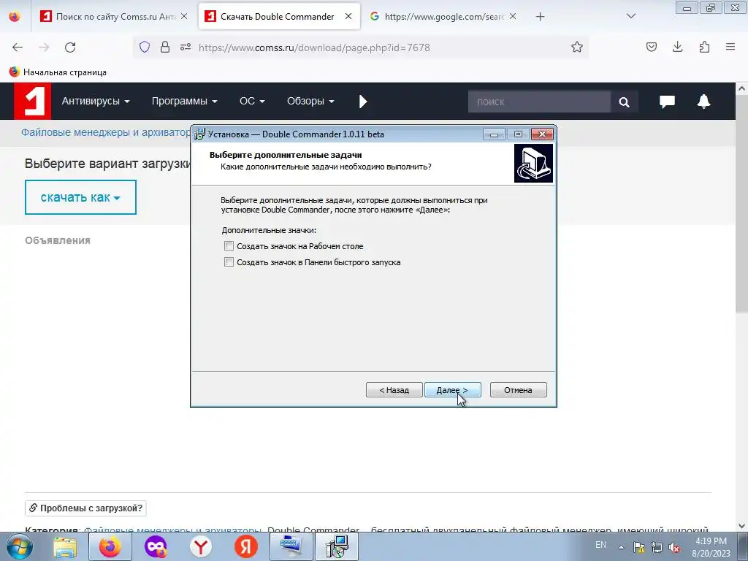Click the EN language indicator
The width and height of the screenshot is (748, 561).
600,545
